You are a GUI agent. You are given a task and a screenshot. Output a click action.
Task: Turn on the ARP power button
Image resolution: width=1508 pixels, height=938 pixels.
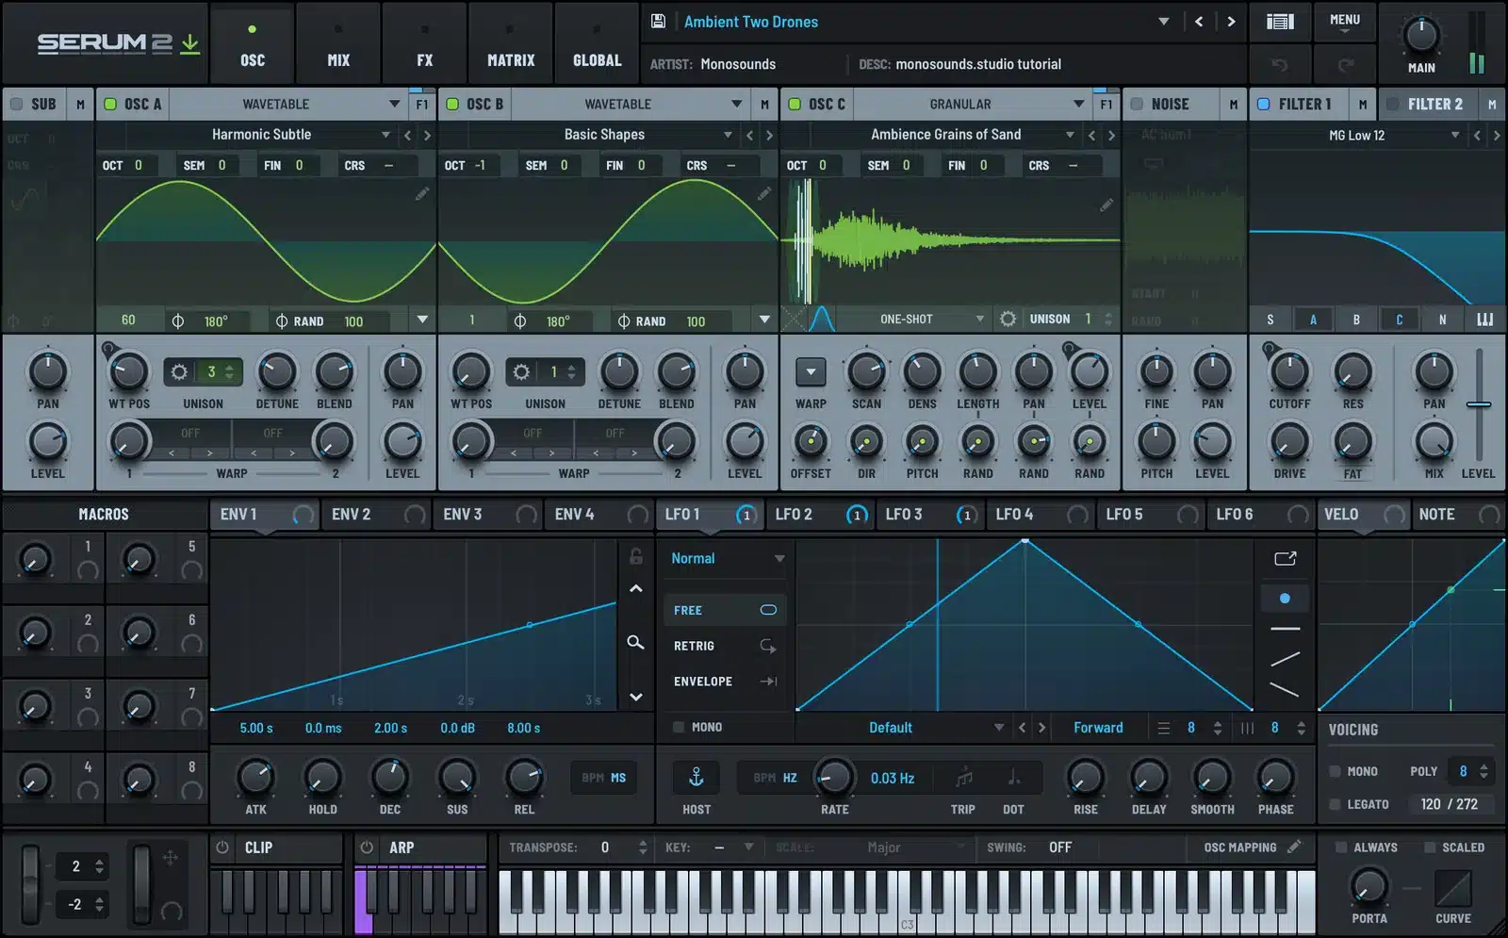(x=367, y=847)
